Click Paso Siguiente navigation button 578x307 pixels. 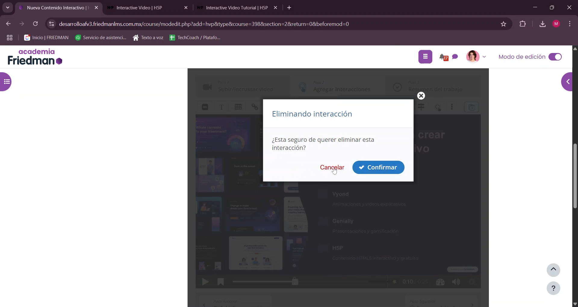click(x=442, y=302)
